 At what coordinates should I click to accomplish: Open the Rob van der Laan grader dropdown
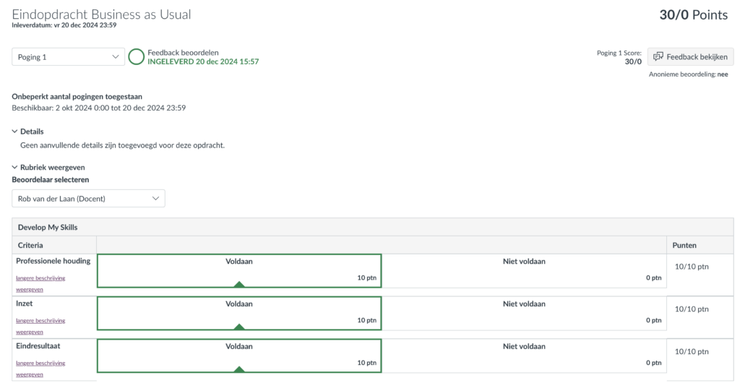[x=88, y=198]
